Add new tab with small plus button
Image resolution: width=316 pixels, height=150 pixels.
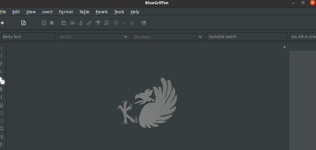285,47
